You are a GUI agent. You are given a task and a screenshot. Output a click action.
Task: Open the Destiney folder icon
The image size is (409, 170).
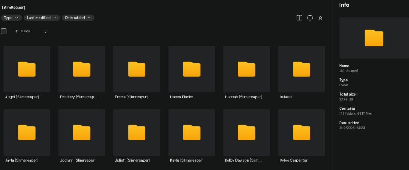81,69
